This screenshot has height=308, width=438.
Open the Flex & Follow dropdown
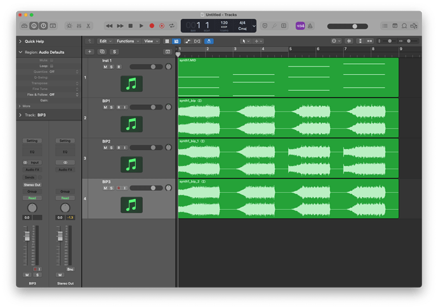[x=52, y=94]
